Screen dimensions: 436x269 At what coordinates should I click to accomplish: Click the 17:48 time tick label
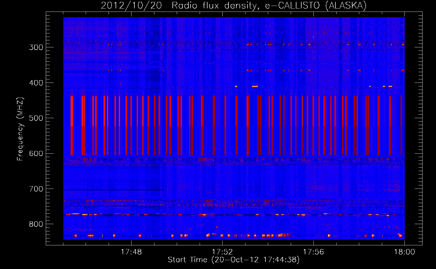coord(131,252)
